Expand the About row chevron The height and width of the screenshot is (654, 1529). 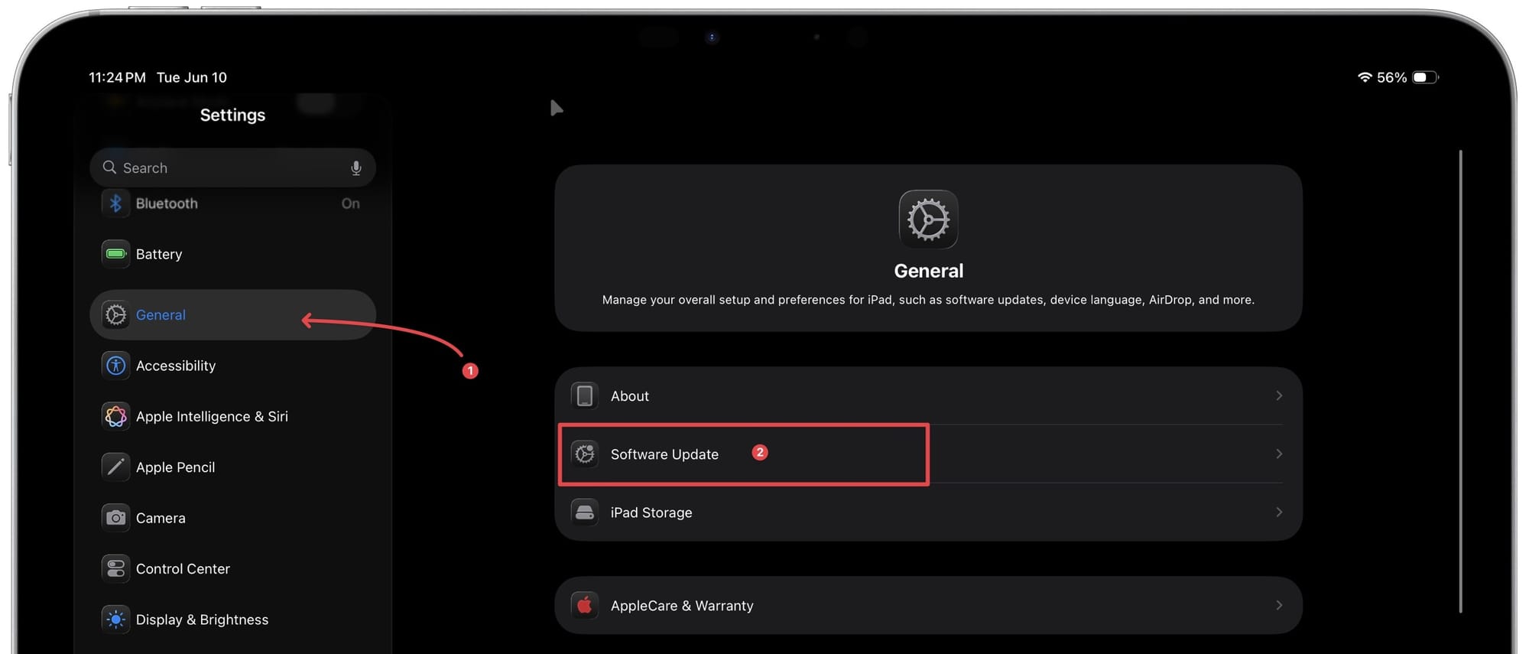[x=1279, y=395]
